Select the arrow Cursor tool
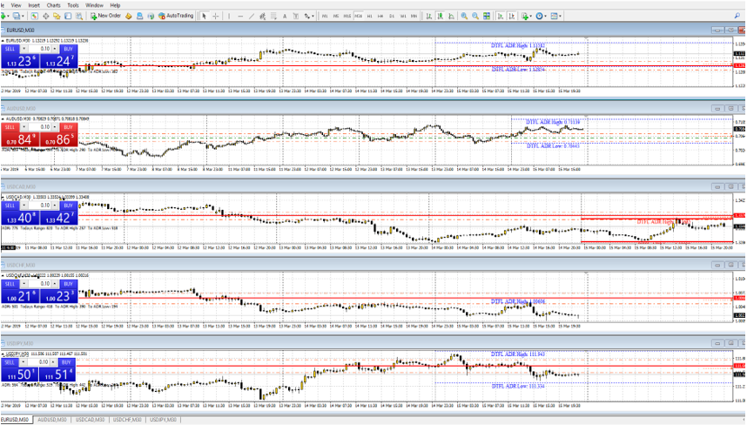 pos(204,16)
